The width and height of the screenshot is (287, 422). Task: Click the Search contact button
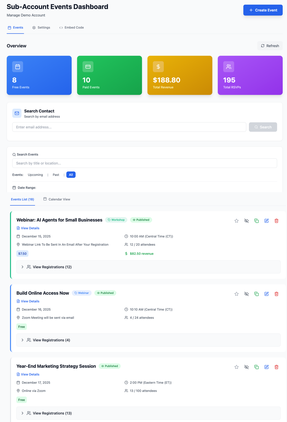click(x=263, y=127)
